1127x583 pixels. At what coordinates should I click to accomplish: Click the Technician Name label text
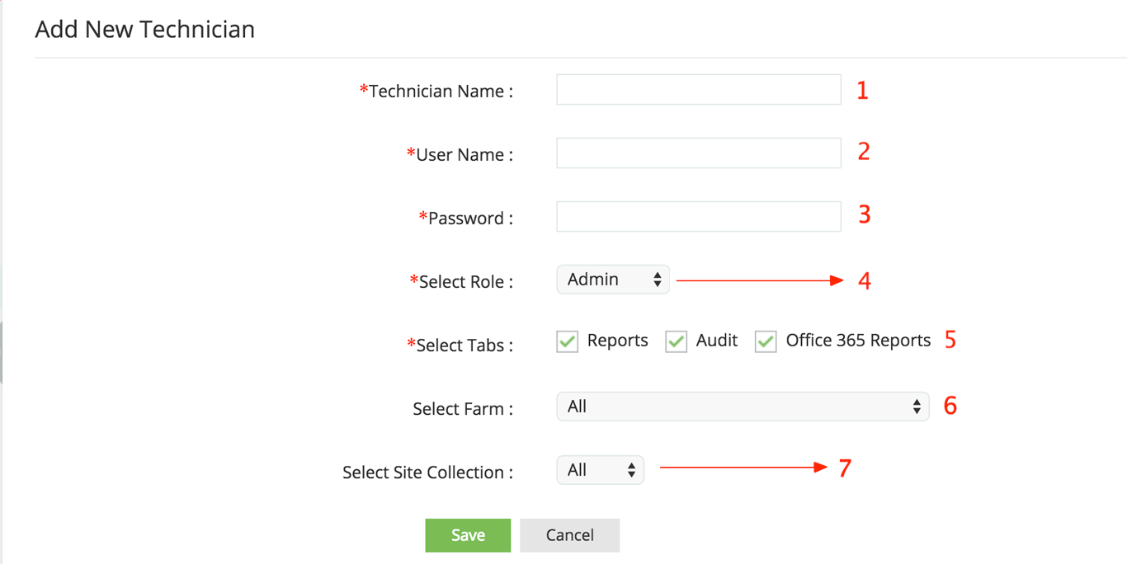click(x=441, y=92)
